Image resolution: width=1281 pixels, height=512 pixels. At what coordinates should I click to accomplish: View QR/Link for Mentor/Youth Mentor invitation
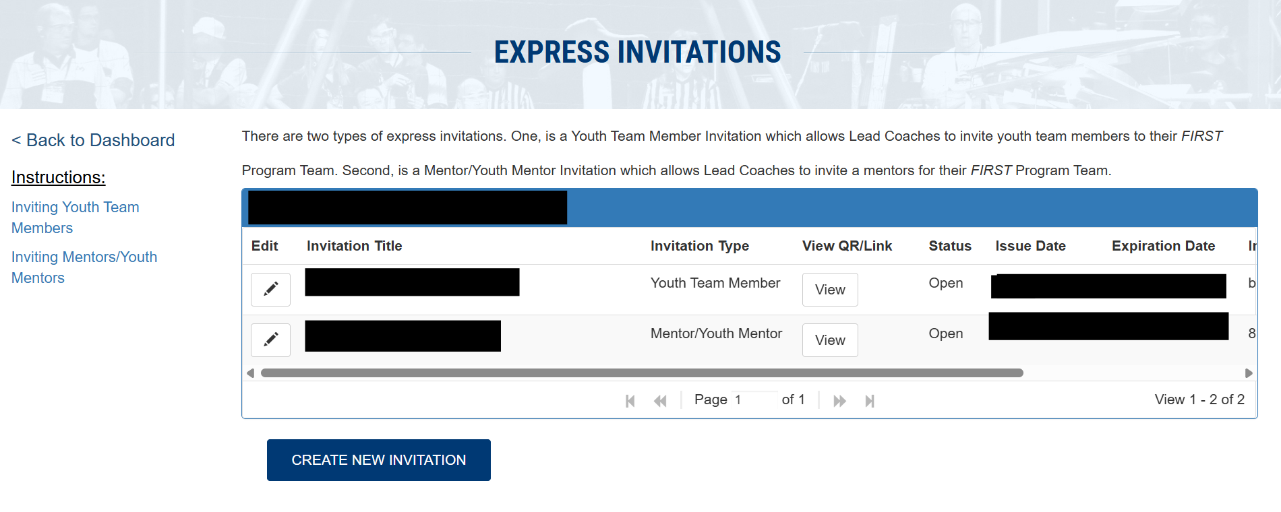(x=830, y=340)
